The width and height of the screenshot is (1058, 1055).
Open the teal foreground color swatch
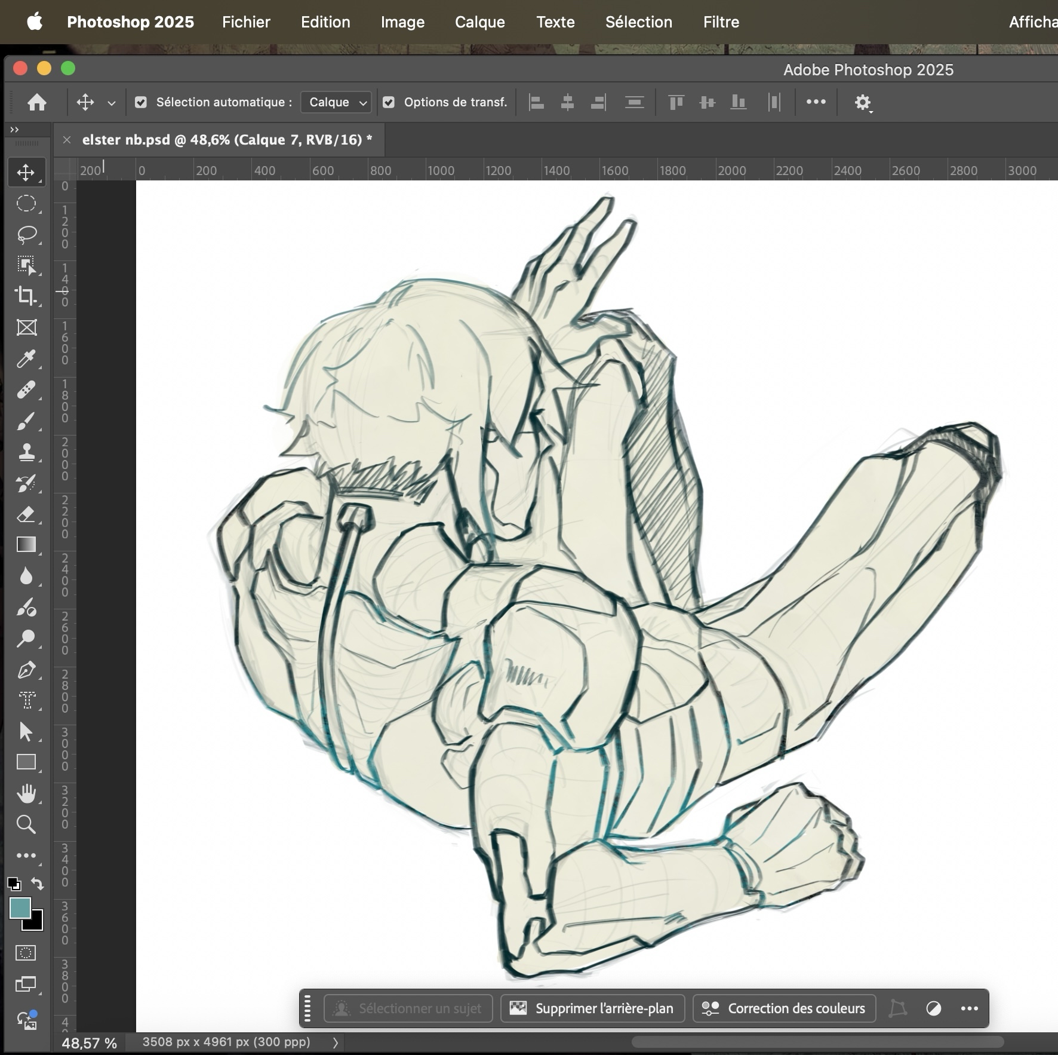(20, 908)
